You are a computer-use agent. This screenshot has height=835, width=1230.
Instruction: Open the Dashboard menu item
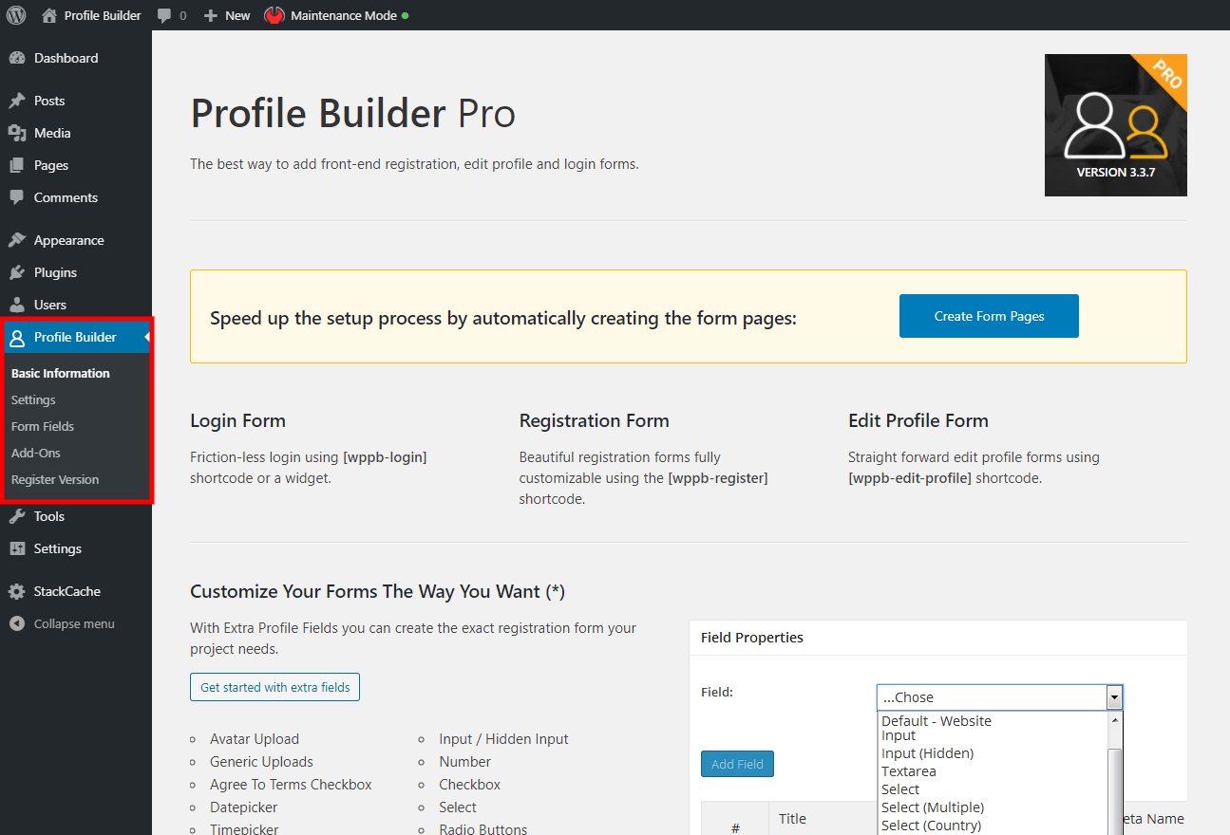coord(66,58)
